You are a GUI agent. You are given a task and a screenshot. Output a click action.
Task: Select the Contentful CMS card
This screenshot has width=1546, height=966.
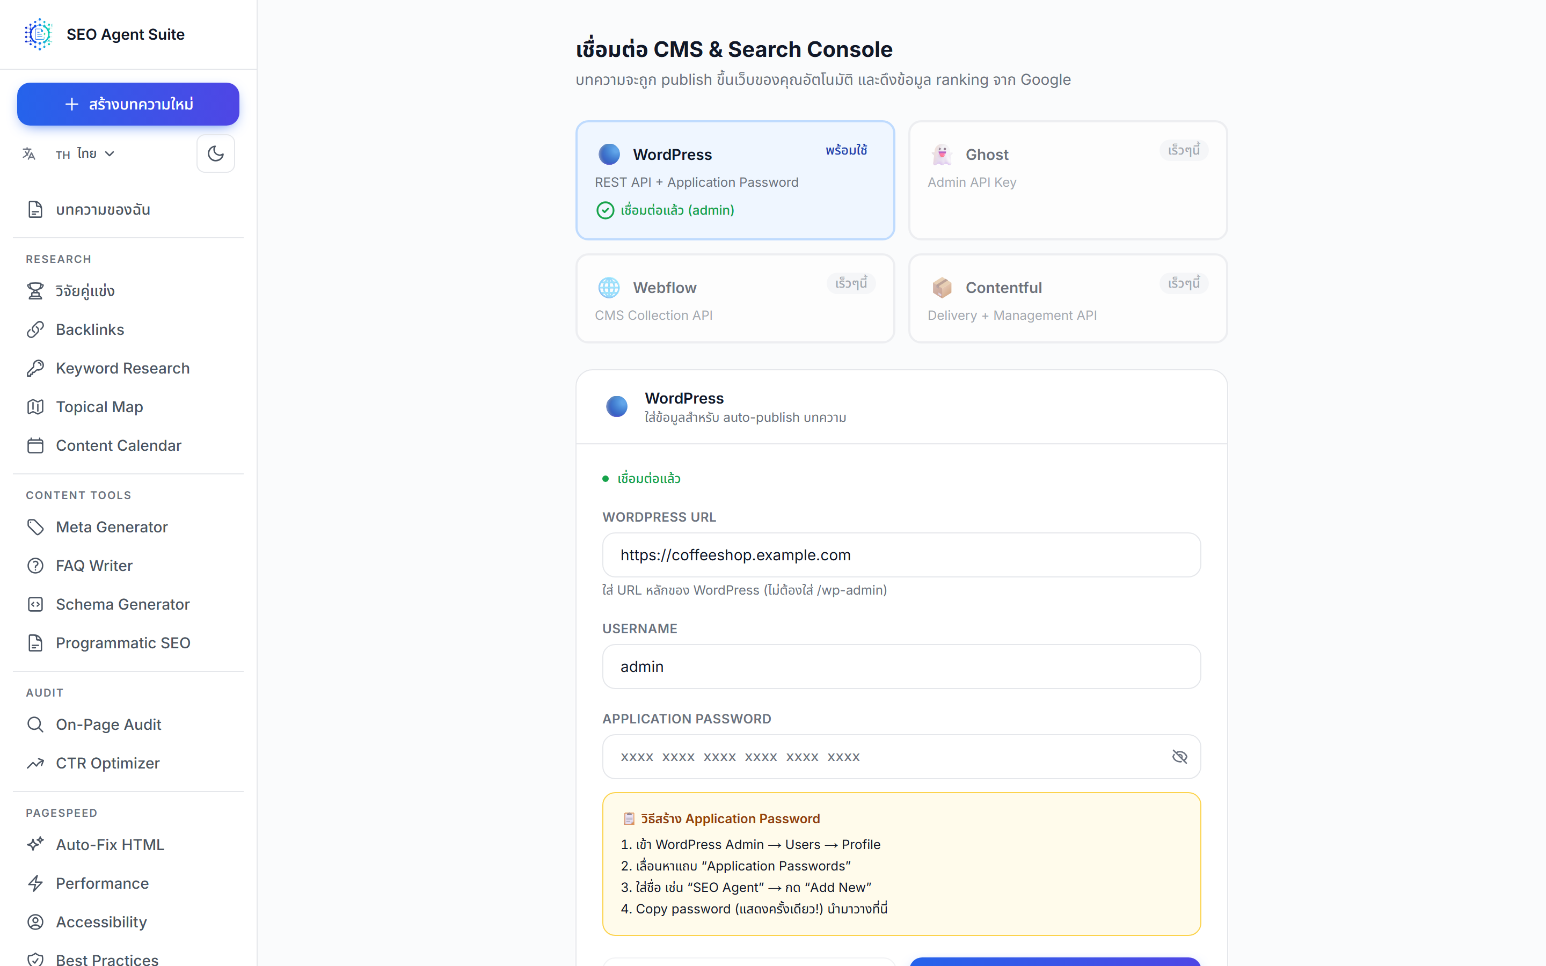click(x=1068, y=298)
